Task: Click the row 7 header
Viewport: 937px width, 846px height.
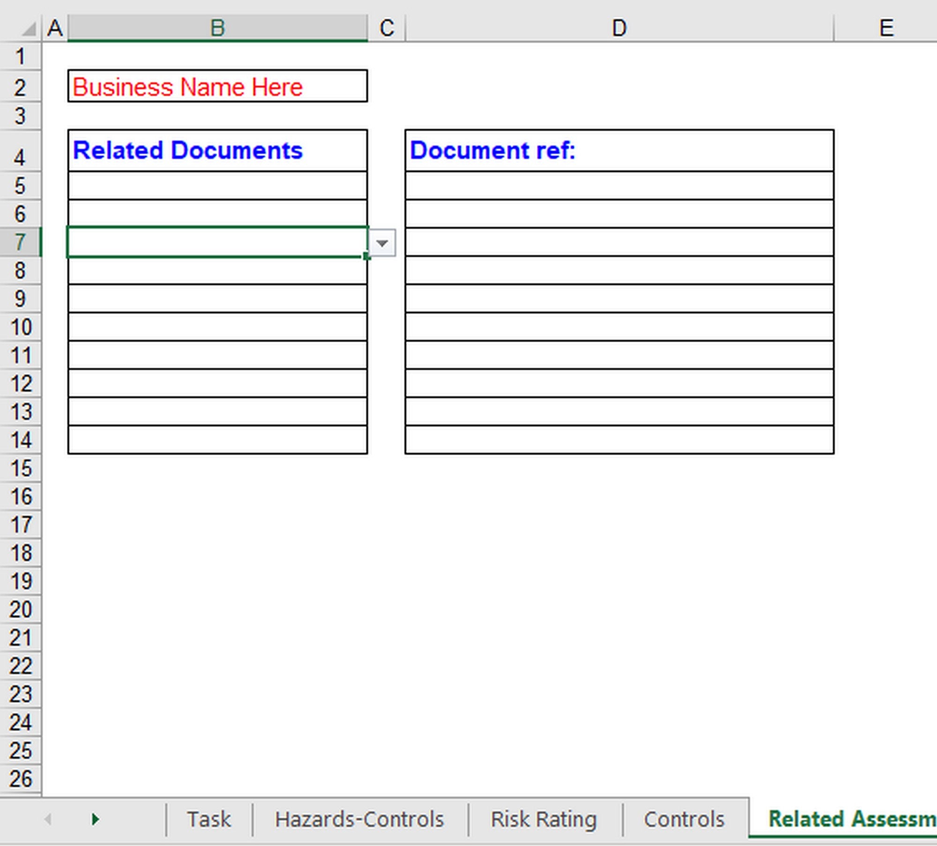Action: point(21,243)
